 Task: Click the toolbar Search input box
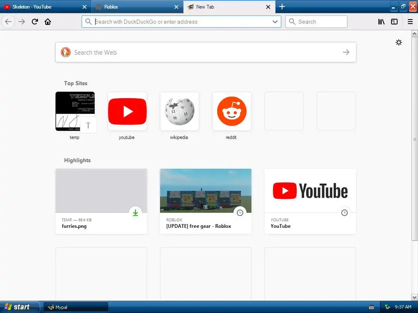(316, 22)
